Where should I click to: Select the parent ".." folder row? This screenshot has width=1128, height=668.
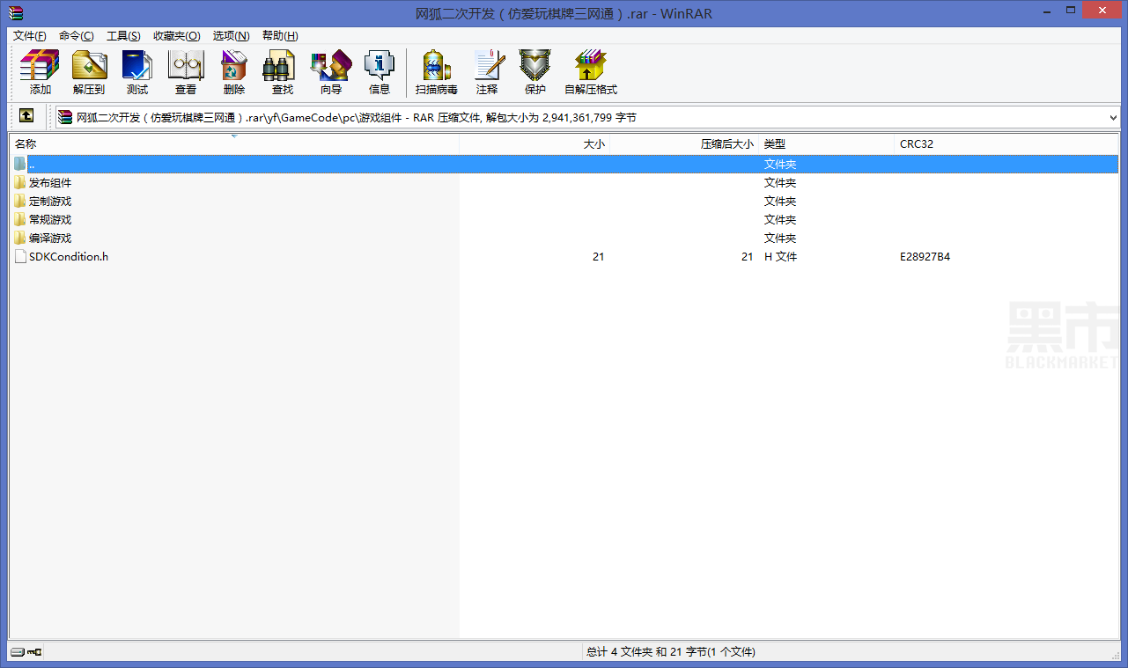tap(564, 164)
